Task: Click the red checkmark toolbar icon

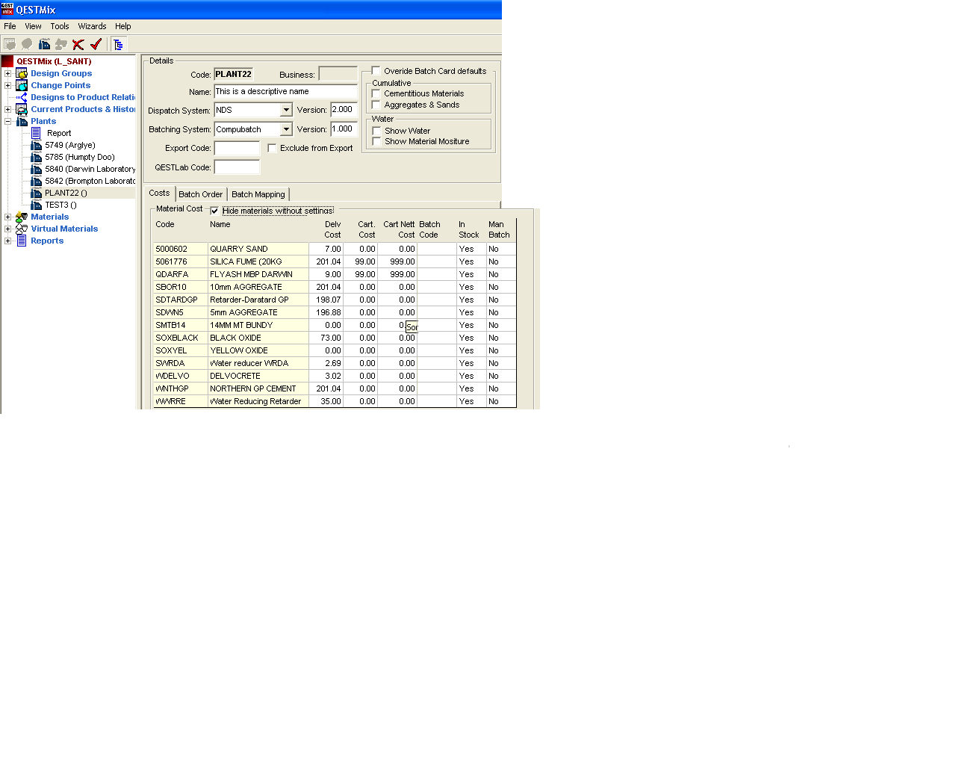Action: click(x=96, y=44)
